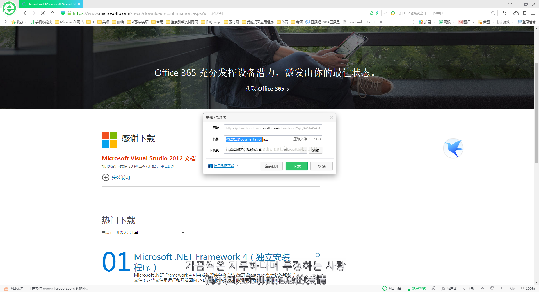Open the CardFunk bookmark
Screen dimensions: 539x292
pyautogui.click(x=359, y=22)
